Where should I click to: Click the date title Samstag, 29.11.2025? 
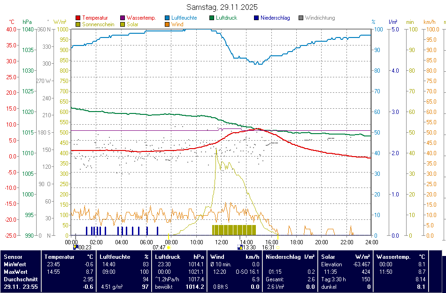click(x=222, y=7)
